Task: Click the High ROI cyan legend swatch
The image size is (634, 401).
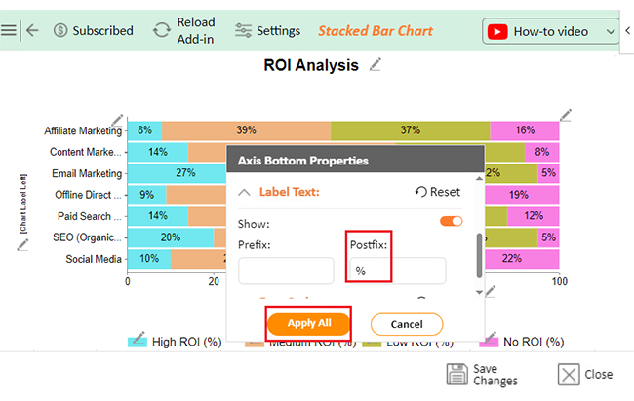Action: tap(138, 342)
